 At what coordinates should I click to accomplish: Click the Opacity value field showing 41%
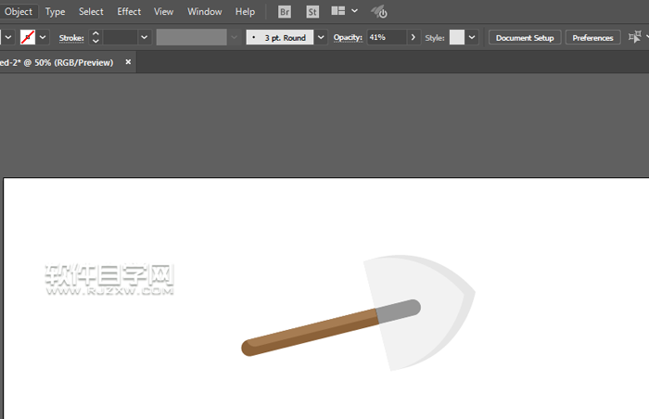(384, 38)
